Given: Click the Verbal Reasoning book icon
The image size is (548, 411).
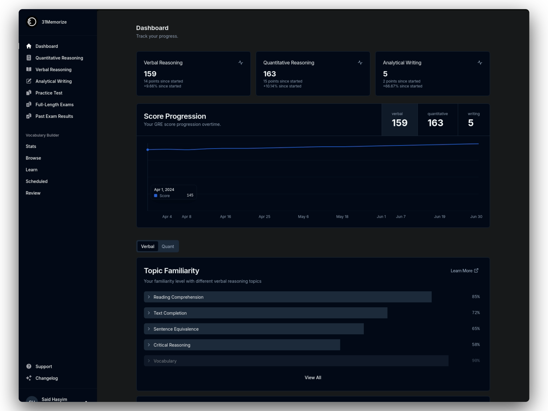Looking at the screenshot, I should click(29, 69).
